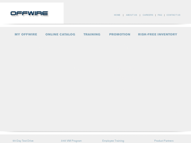Image resolution: width=191 pixels, height=143 pixels.
Task: Open the ABOUT US page
Action: click(x=131, y=15)
